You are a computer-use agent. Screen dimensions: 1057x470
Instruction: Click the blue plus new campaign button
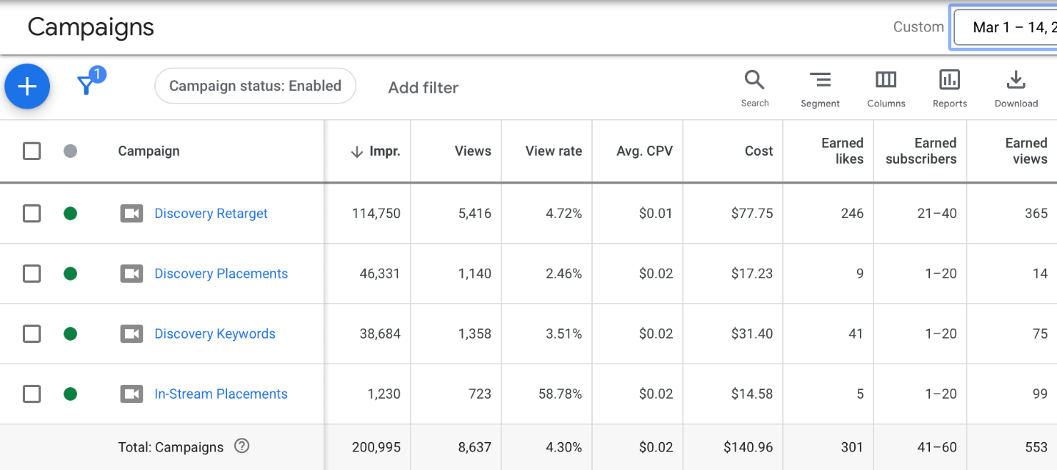pos(27,86)
